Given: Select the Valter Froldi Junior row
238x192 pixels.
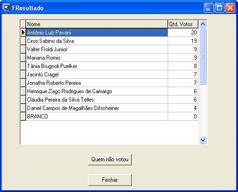Looking at the screenshot, I should coord(112,49).
